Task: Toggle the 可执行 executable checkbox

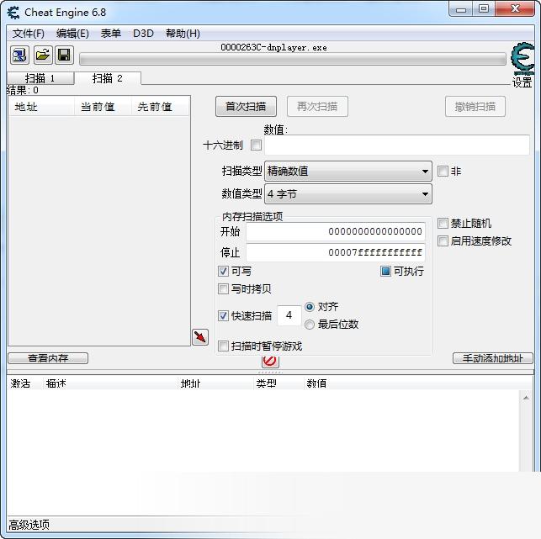Action: tap(385, 271)
